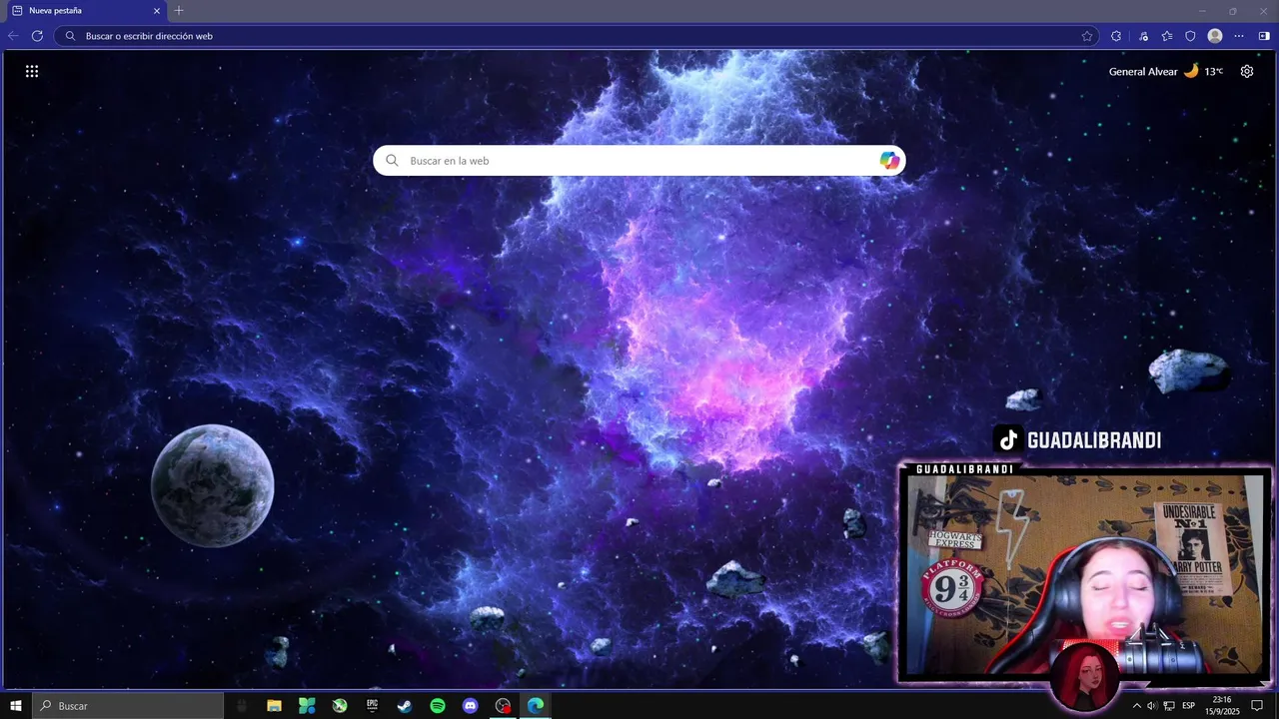Add page to favorites star icon
Image resolution: width=1279 pixels, height=719 pixels.
[x=1087, y=36]
